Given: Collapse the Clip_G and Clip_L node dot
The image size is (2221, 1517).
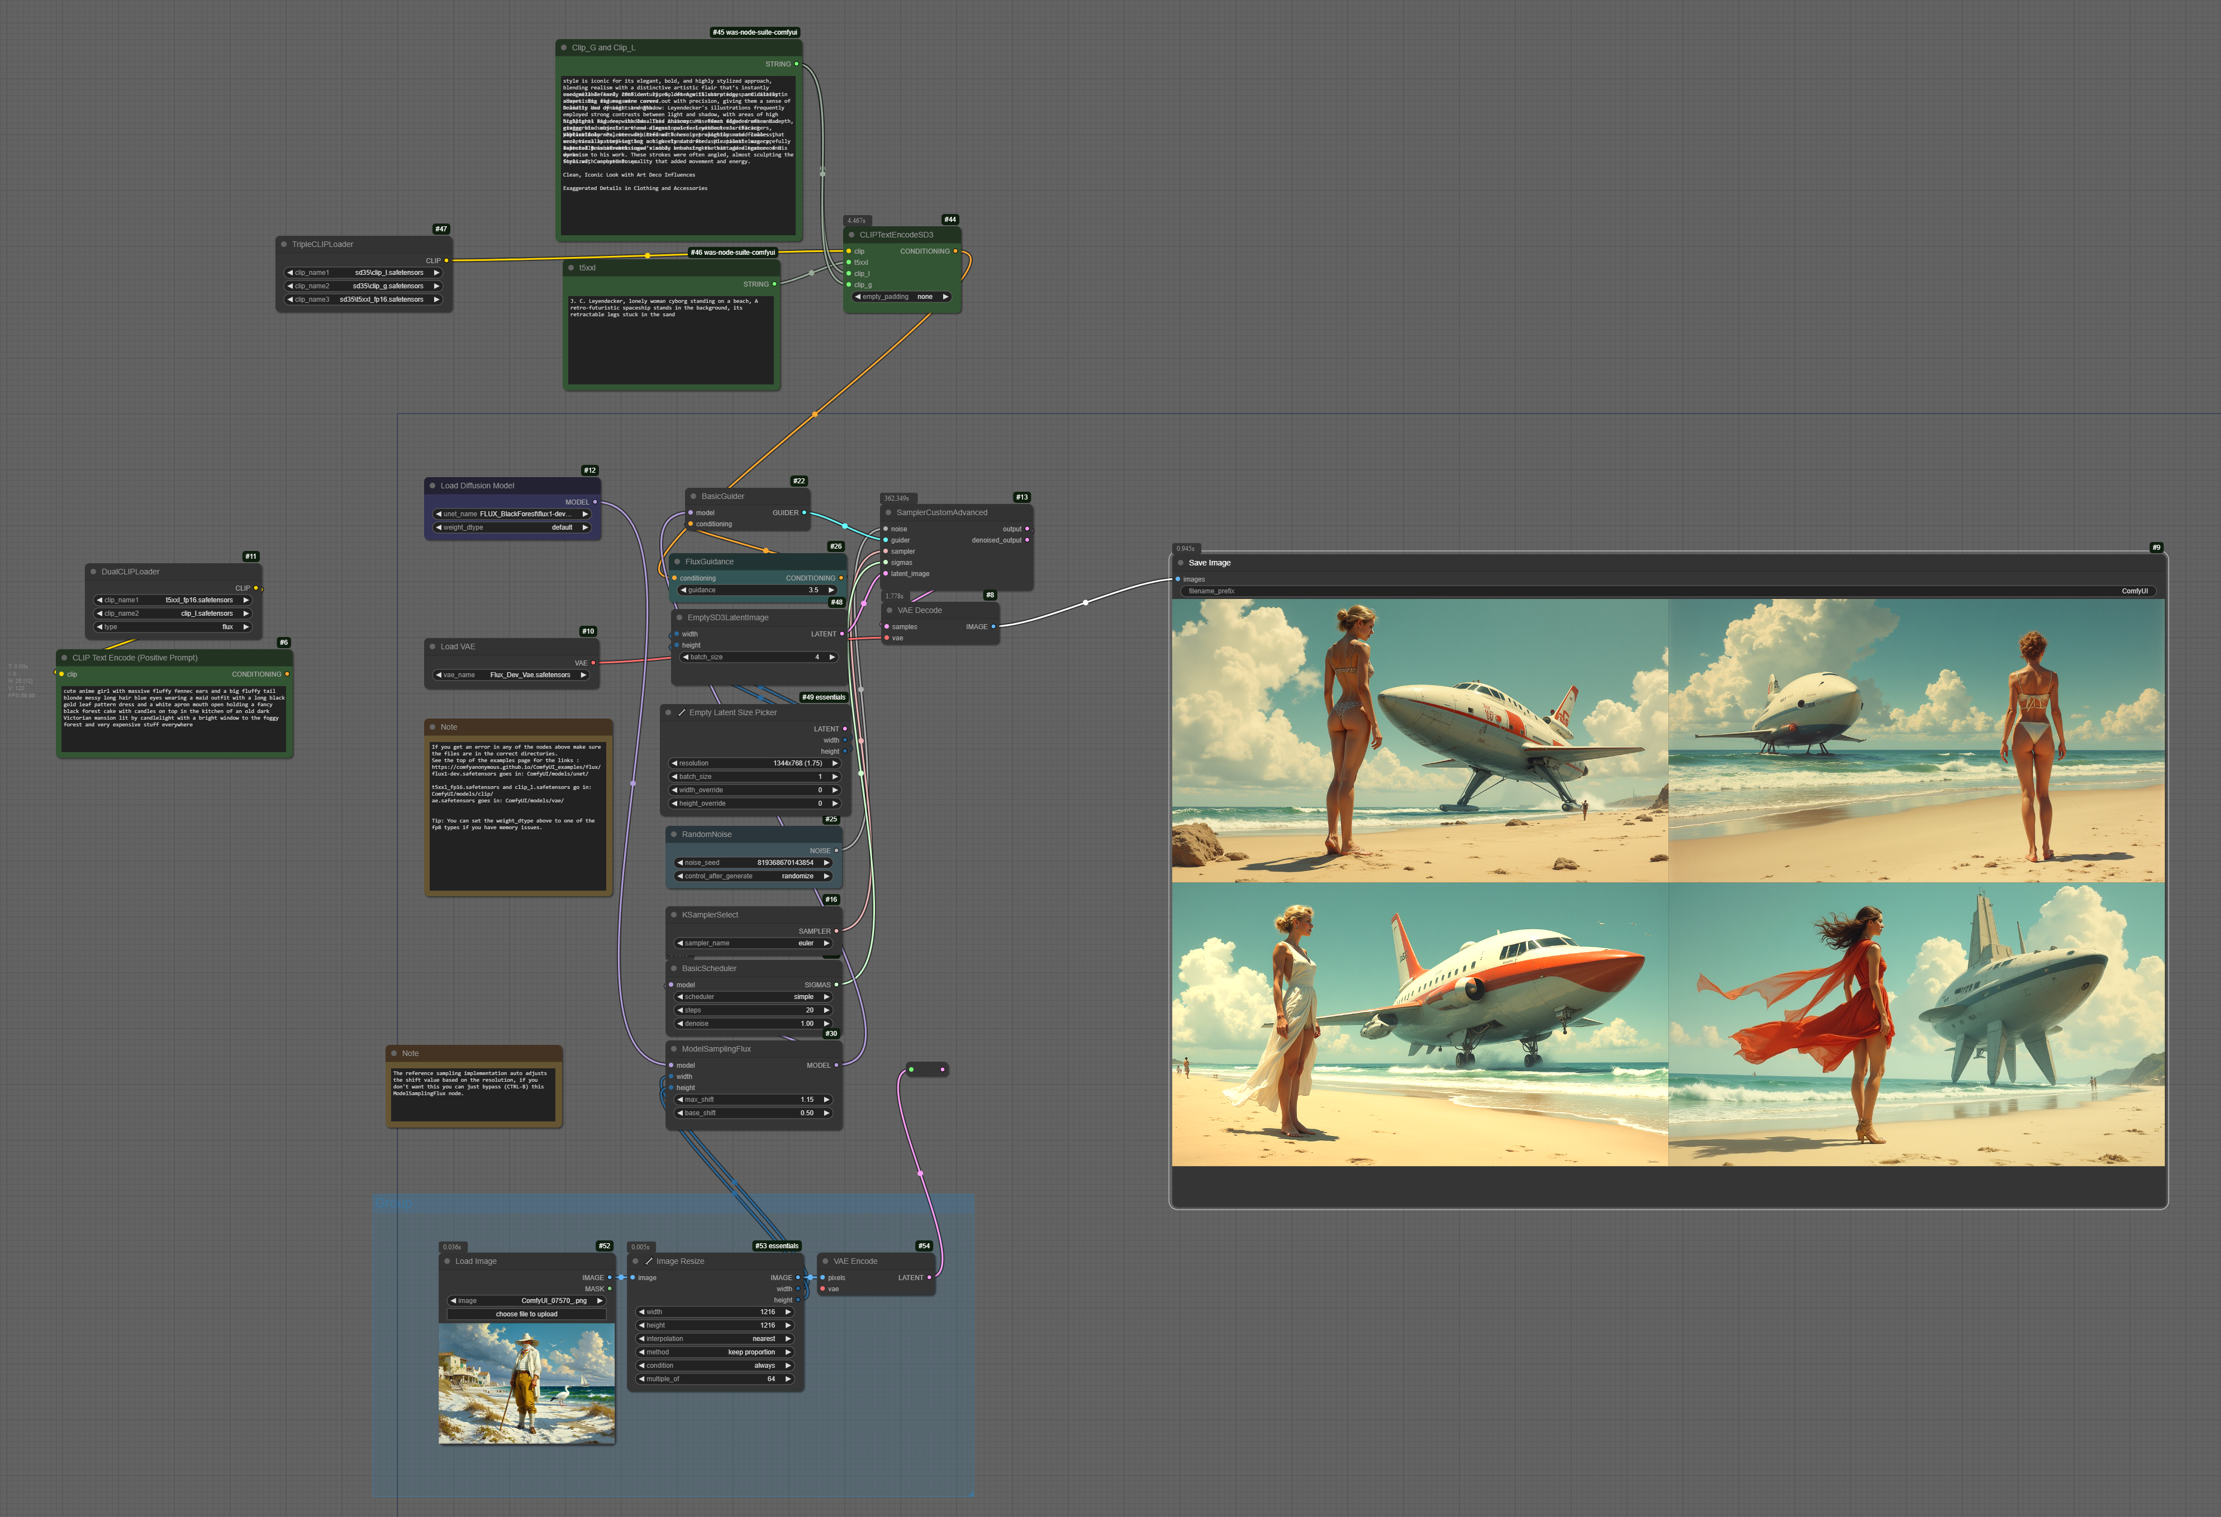Looking at the screenshot, I should 564,48.
